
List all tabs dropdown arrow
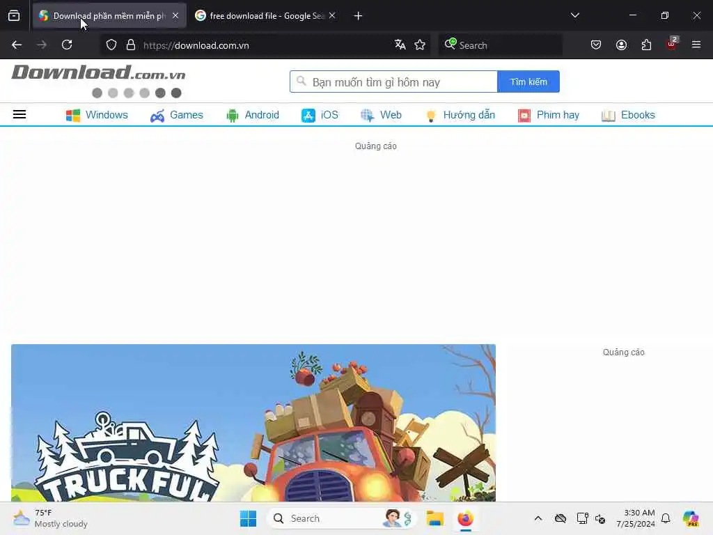pyautogui.click(x=575, y=16)
